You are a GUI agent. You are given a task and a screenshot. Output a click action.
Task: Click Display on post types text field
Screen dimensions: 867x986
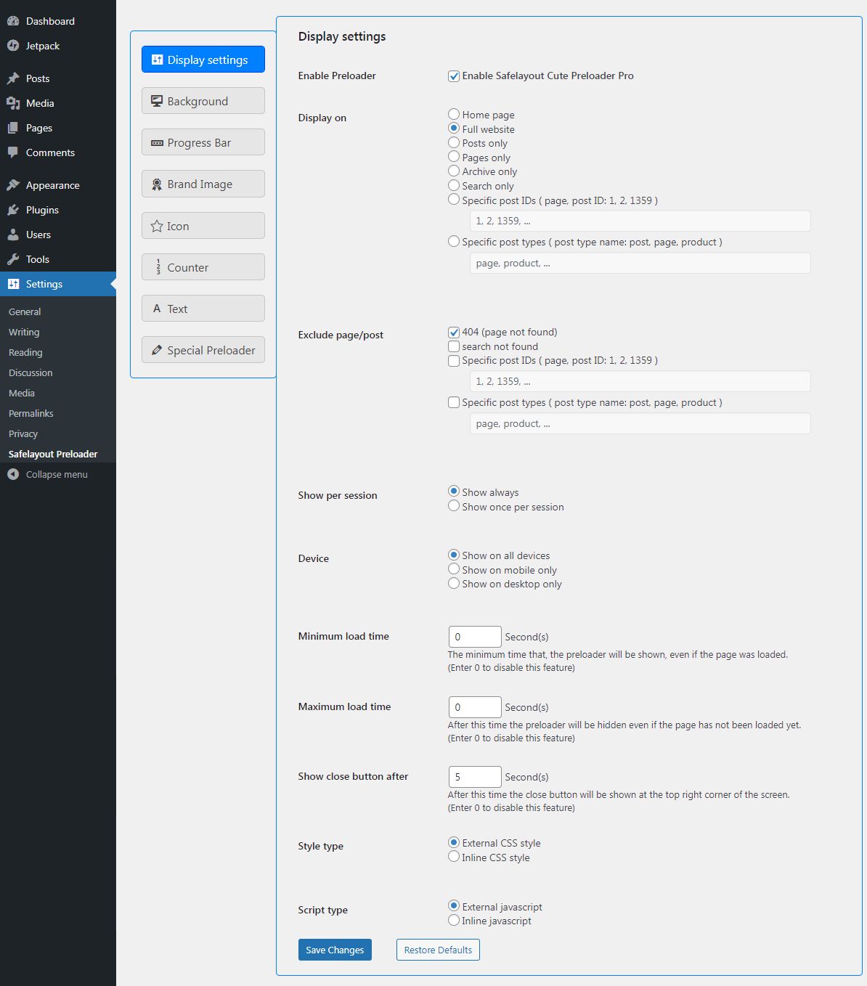click(640, 263)
